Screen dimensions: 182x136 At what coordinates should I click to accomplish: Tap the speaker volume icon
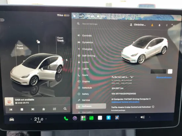click(x=143, y=117)
